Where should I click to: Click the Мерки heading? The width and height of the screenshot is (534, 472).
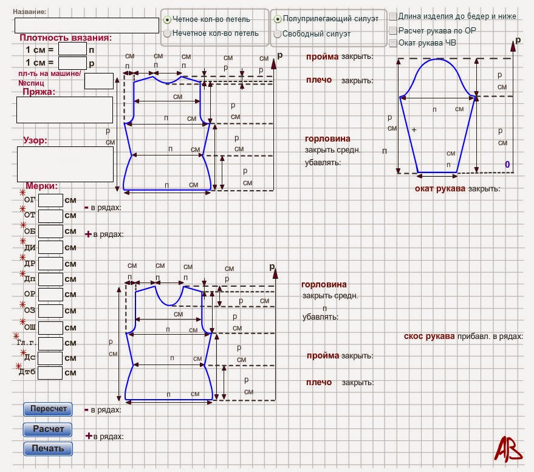(42, 186)
